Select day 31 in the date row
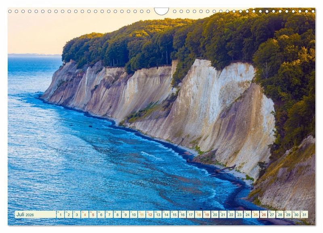323x233 pixels. coord(304,214)
